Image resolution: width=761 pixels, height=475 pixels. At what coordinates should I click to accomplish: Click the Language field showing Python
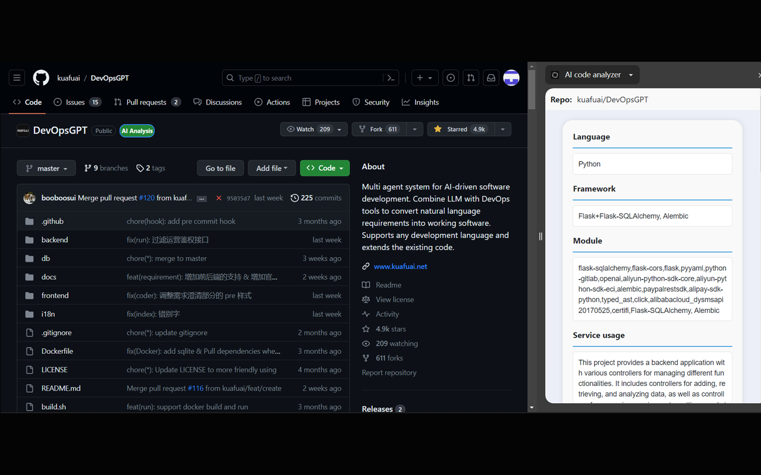click(652, 164)
